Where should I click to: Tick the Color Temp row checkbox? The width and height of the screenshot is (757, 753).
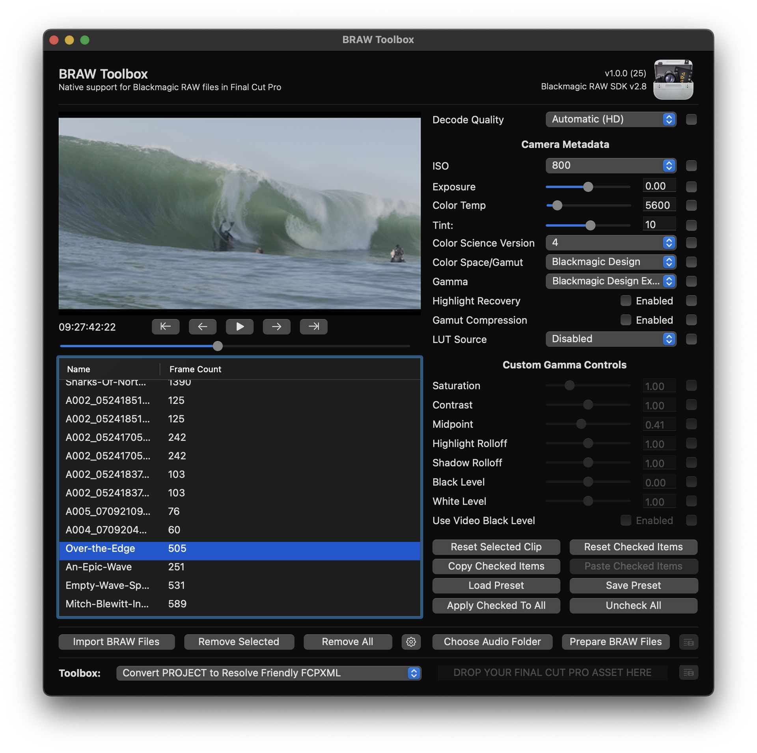[x=691, y=205]
